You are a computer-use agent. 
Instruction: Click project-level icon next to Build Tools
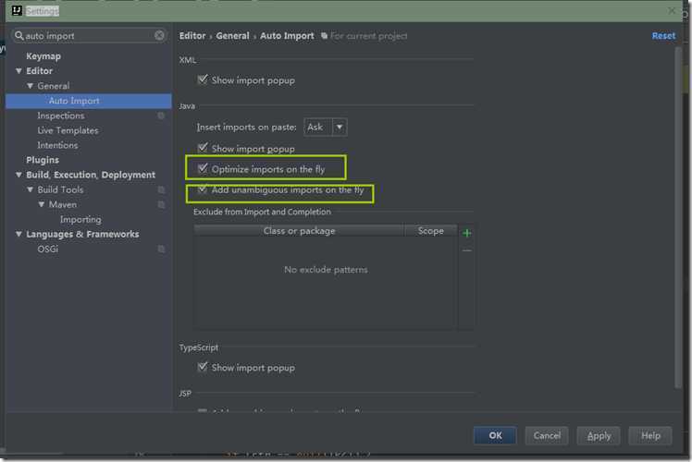[161, 189]
